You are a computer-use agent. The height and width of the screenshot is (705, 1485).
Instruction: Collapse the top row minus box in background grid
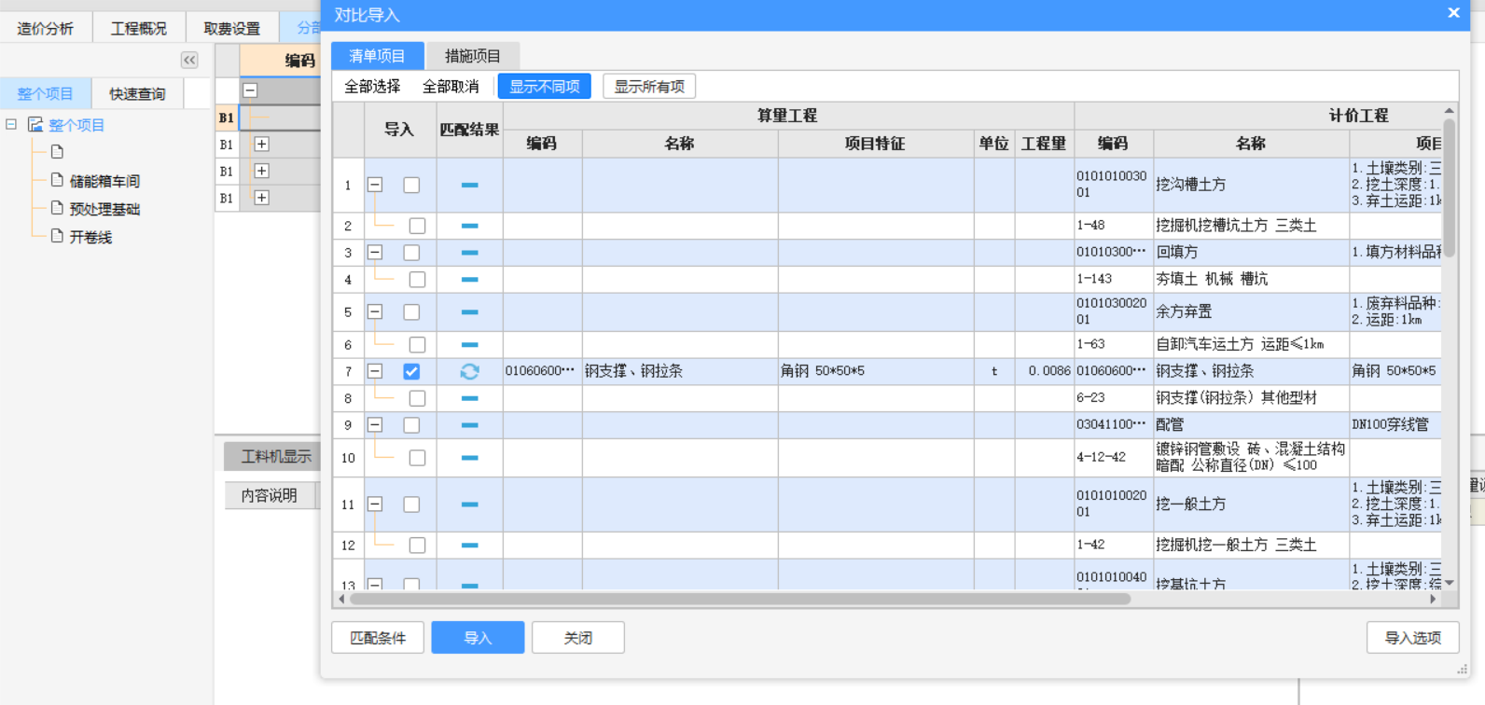[250, 90]
